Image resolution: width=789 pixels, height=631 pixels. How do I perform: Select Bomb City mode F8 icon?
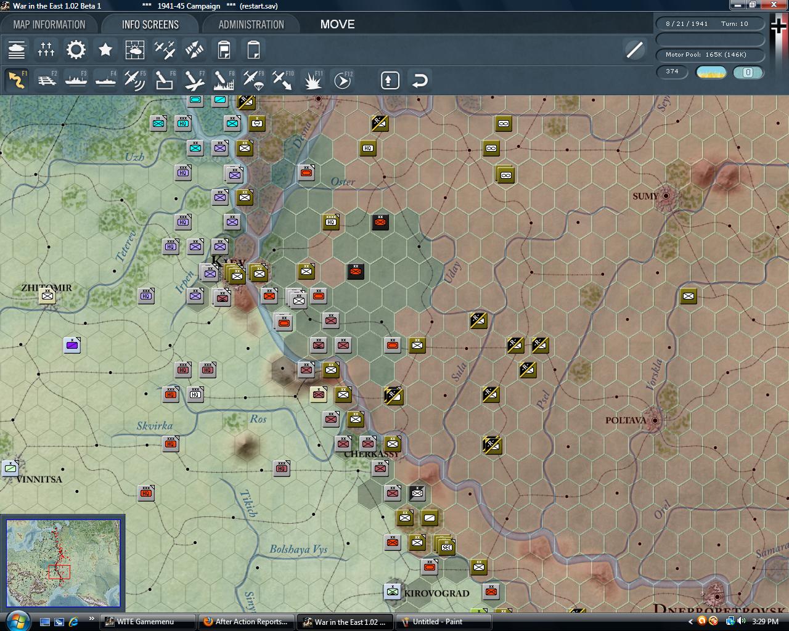click(224, 80)
